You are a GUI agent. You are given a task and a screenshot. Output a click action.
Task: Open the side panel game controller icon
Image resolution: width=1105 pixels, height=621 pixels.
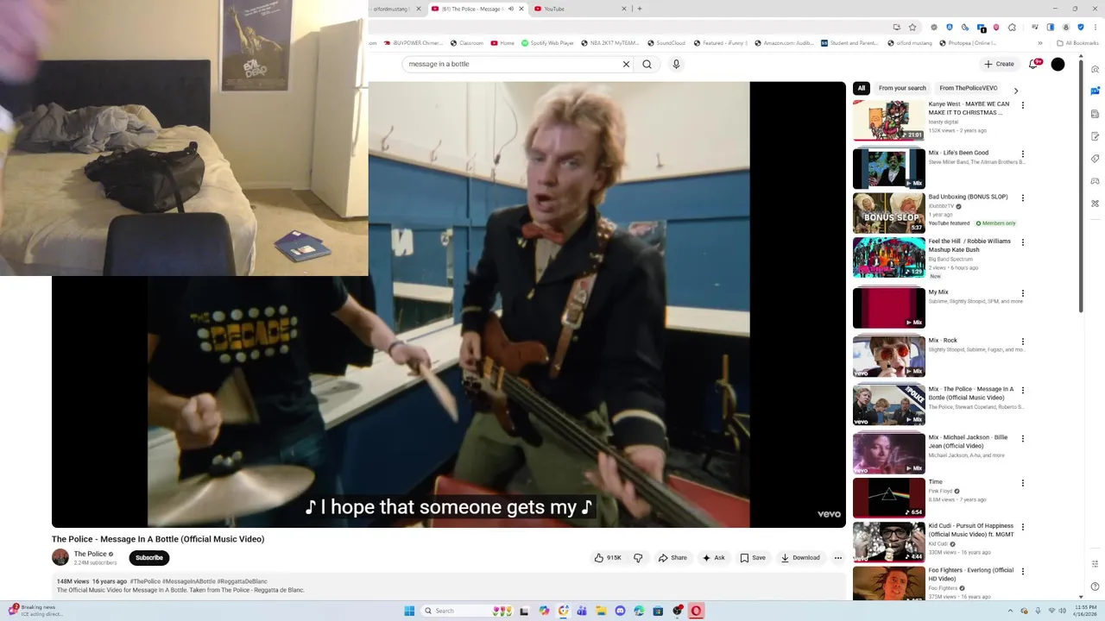1095,181
